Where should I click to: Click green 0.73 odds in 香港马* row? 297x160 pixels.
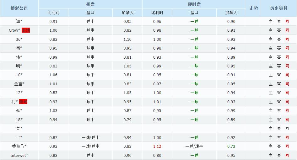231,147
